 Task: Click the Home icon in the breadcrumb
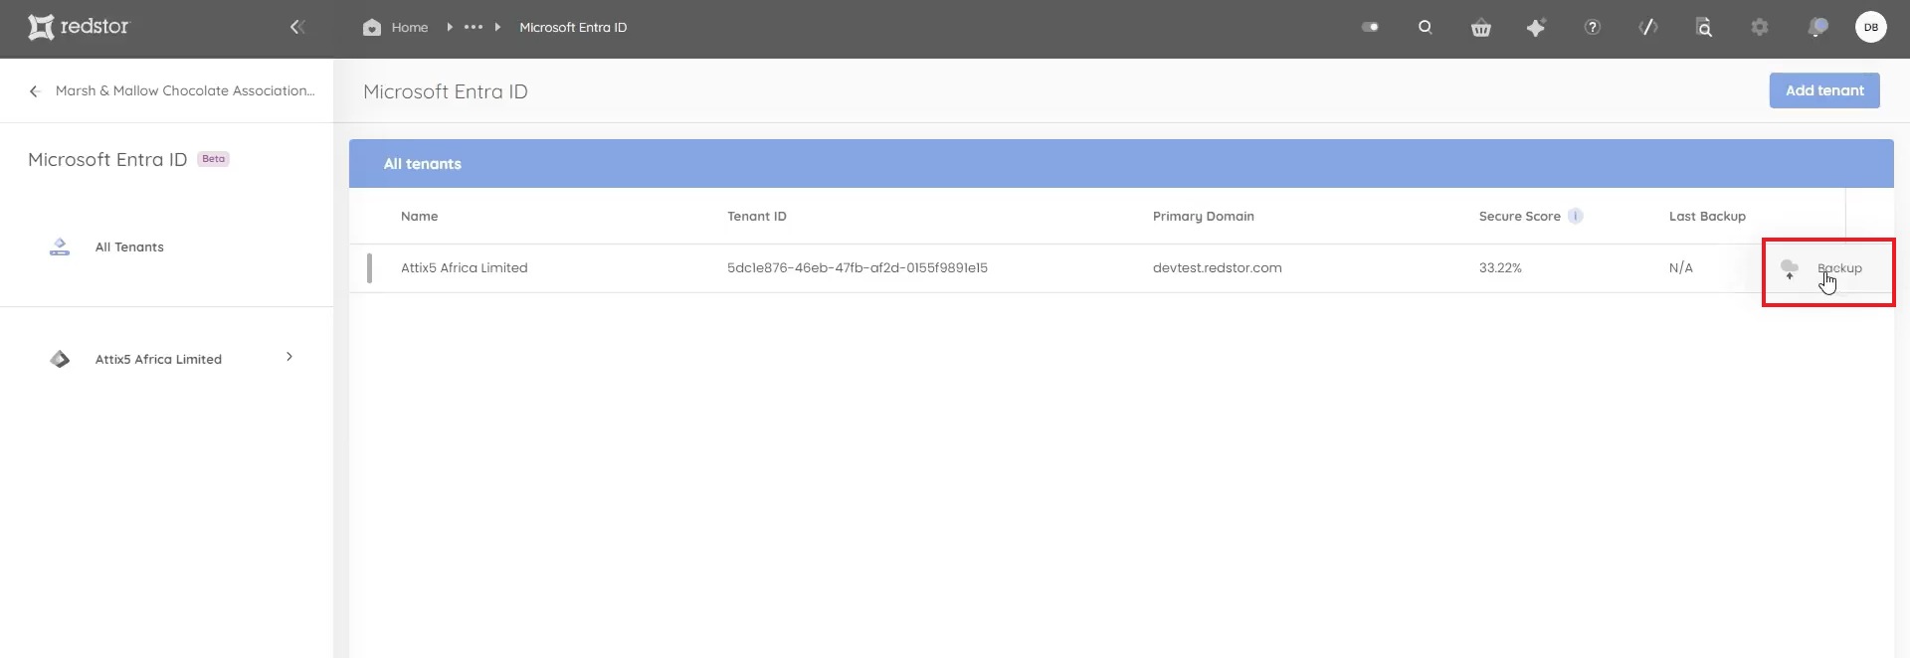click(x=372, y=28)
